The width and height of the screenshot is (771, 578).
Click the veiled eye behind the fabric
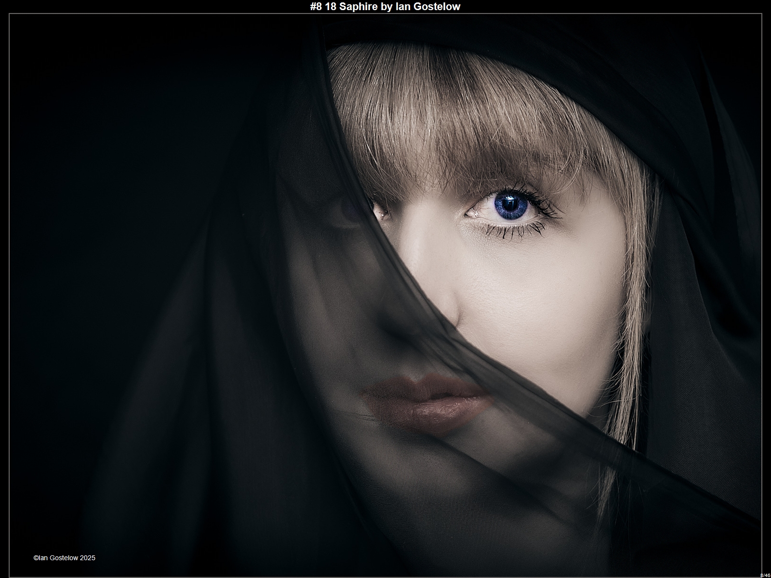click(349, 210)
